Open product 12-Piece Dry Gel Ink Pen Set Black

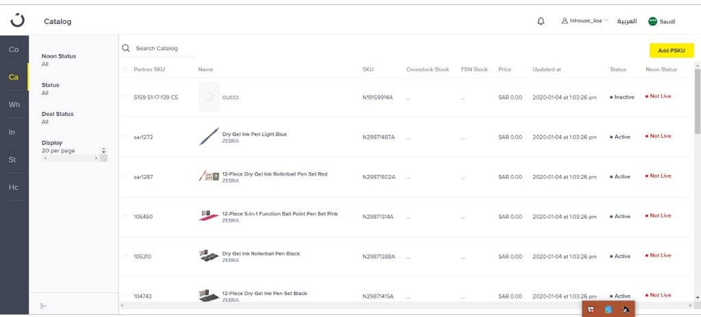tap(265, 293)
